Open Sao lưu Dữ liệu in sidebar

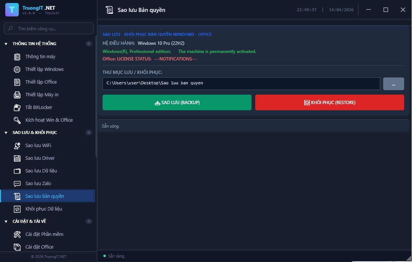click(x=41, y=171)
